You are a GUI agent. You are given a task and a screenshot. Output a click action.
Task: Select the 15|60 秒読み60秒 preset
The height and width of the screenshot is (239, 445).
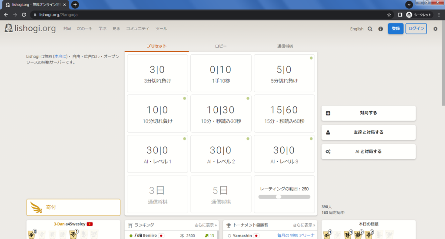pyautogui.click(x=284, y=113)
